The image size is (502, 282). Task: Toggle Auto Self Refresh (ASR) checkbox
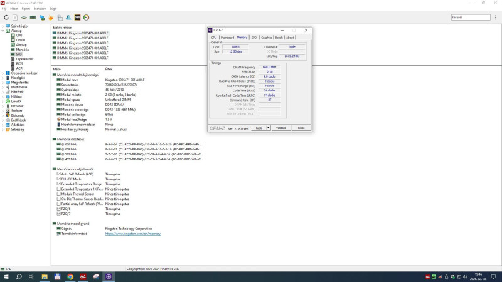pos(58,174)
